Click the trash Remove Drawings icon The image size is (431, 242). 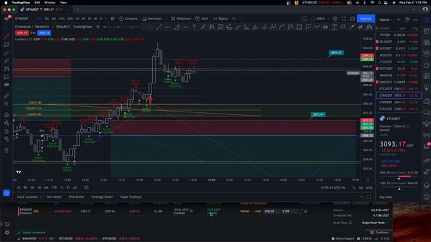point(7,151)
